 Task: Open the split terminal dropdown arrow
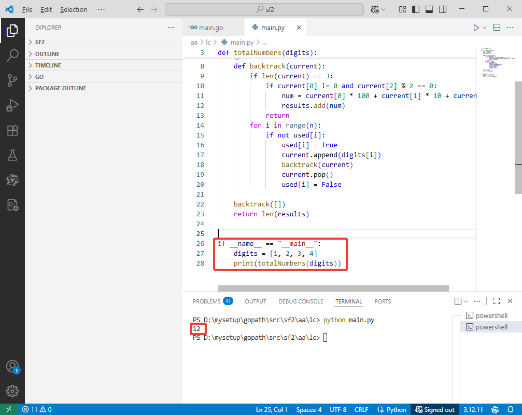pyautogui.click(x=465, y=301)
